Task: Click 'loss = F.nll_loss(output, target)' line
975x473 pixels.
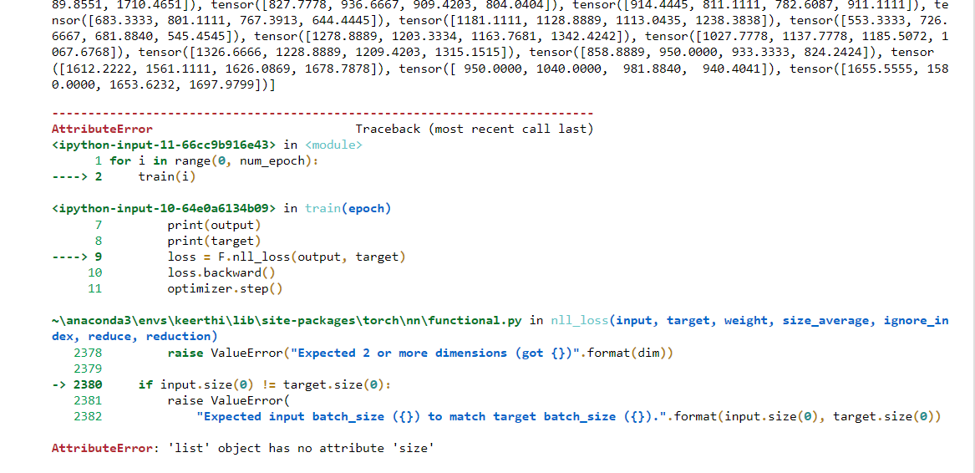Action: click(x=287, y=257)
